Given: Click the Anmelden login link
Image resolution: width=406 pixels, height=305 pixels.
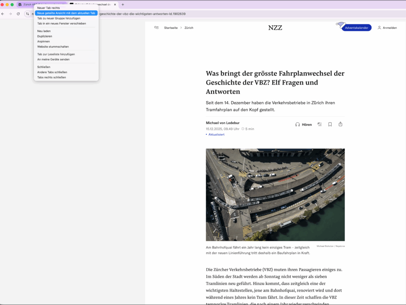Looking at the screenshot, I should click(x=387, y=28).
